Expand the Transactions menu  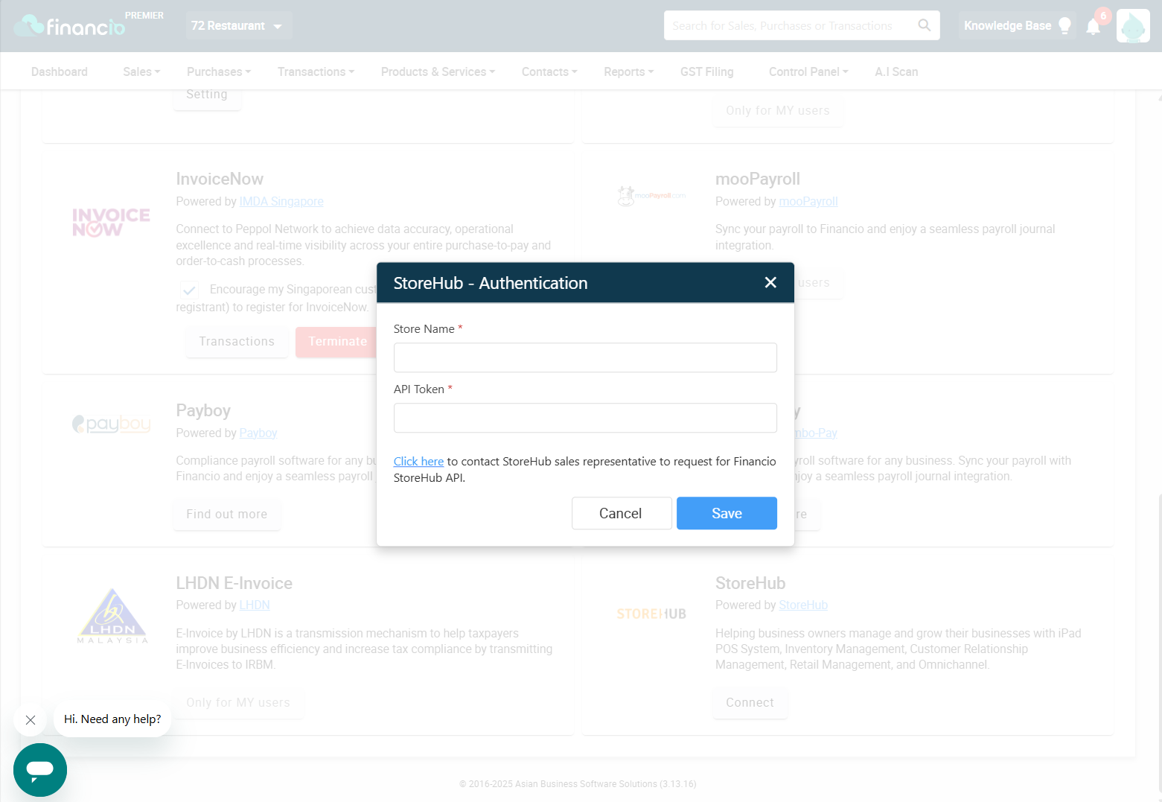coord(316,71)
